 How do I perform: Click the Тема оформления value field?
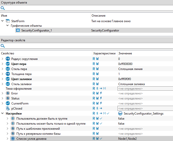[145, 89]
